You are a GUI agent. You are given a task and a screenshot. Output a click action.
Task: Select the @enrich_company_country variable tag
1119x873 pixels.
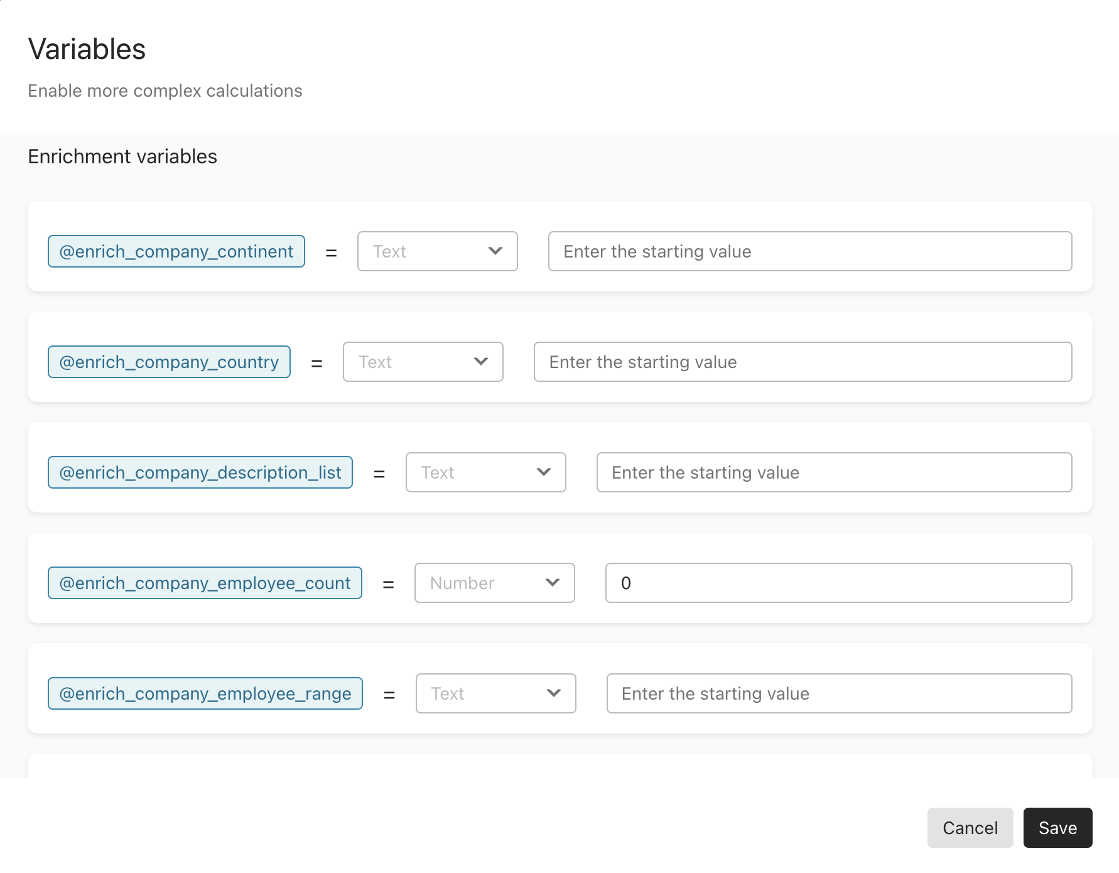click(x=169, y=362)
